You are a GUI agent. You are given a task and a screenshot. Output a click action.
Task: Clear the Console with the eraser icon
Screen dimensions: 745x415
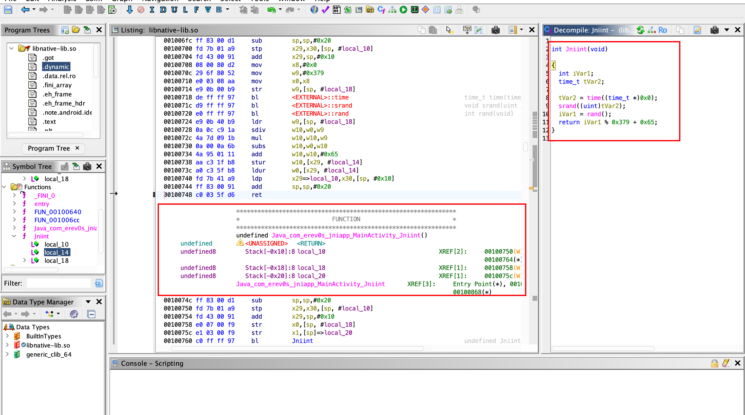pyautogui.click(x=726, y=363)
